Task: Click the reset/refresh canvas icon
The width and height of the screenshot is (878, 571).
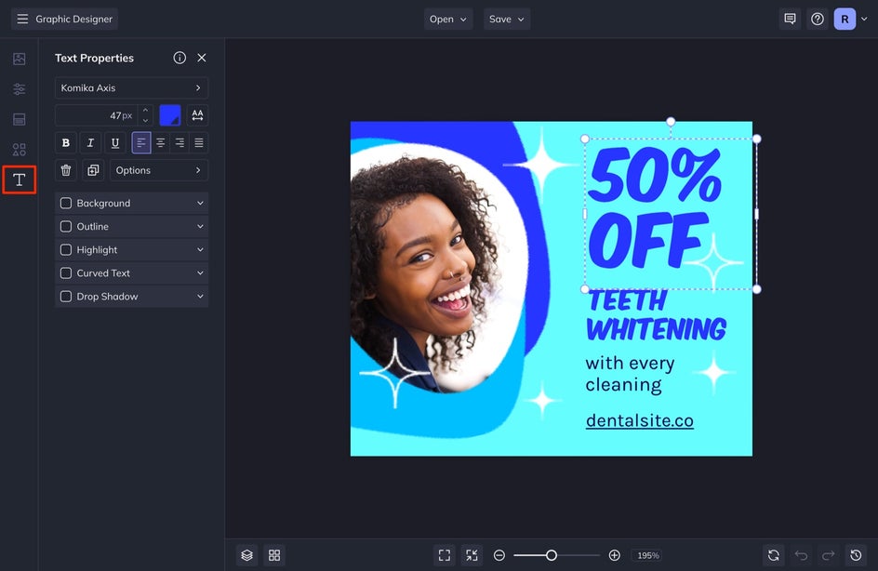Action: [x=773, y=555]
